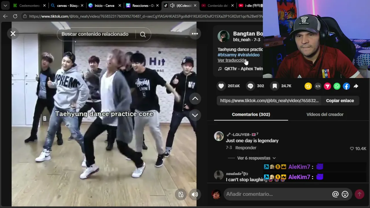370x208 pixels.
Task: Share the video to Facebook
Action: click(x=346, y=86)
